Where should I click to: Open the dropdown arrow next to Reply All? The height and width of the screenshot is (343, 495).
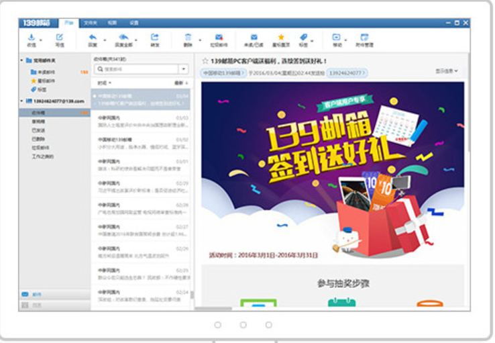click(136, 40)
